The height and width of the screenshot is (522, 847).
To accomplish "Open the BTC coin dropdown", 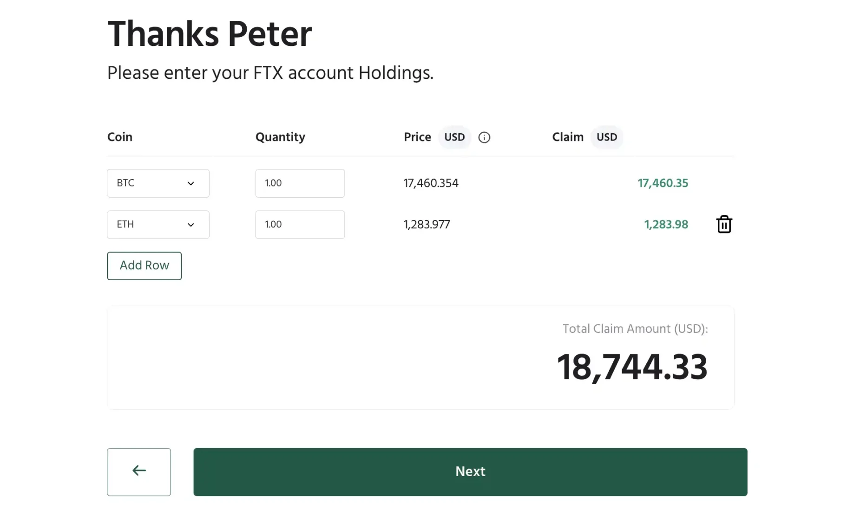I will [158, 183].
